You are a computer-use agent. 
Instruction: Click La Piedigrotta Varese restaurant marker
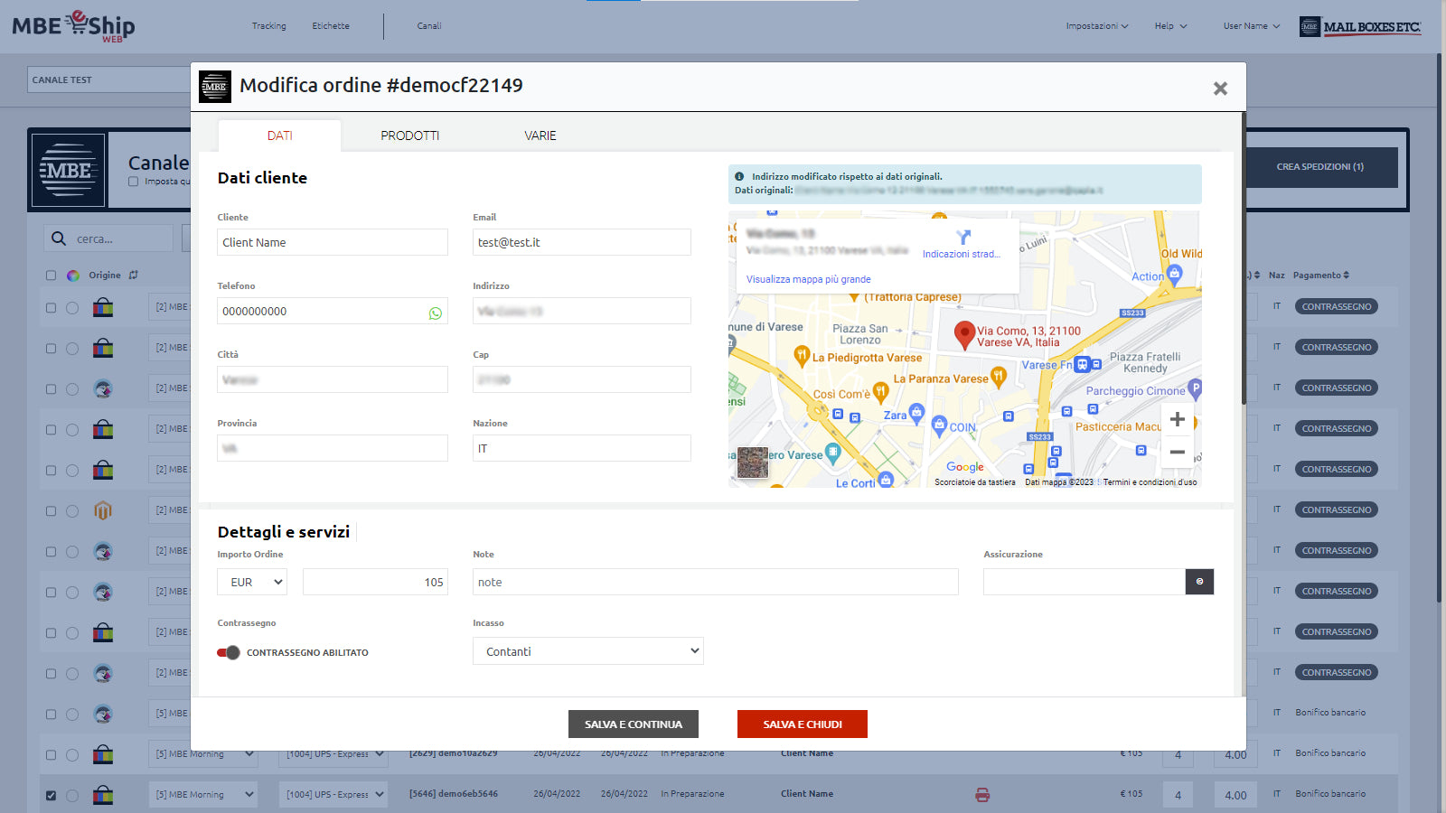point(802,355)
